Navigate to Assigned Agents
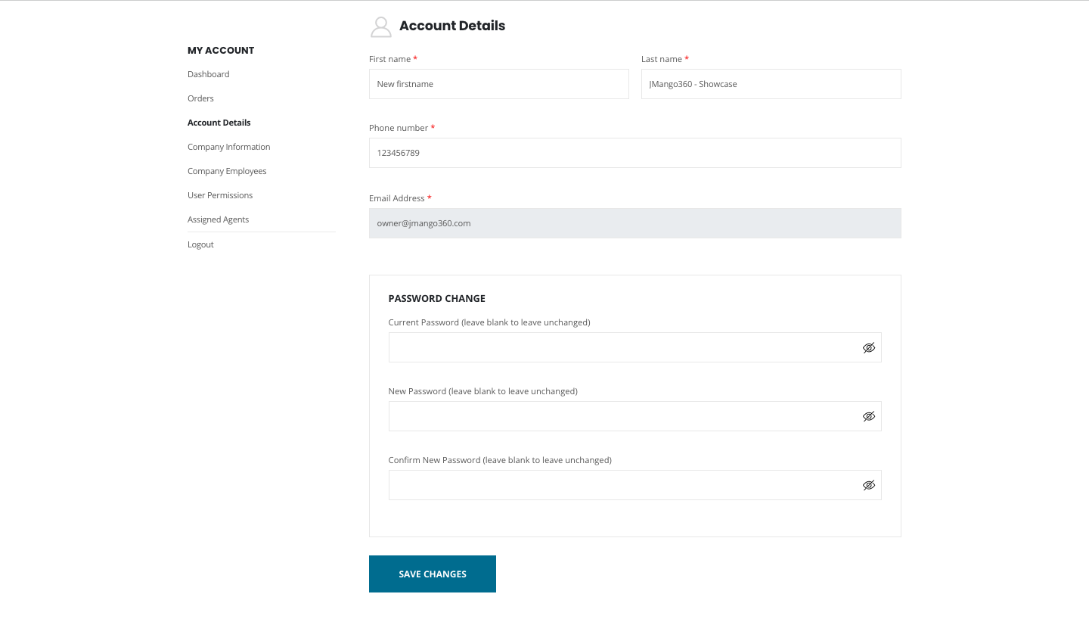 click(x=218, y=219)
